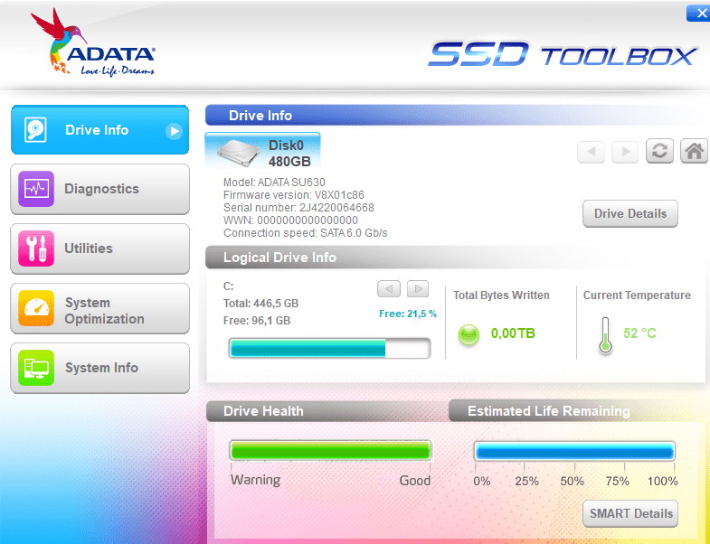This screenshot has width=710, height=544.
Task: Click the '50%' life scale label
Action: 572,481
